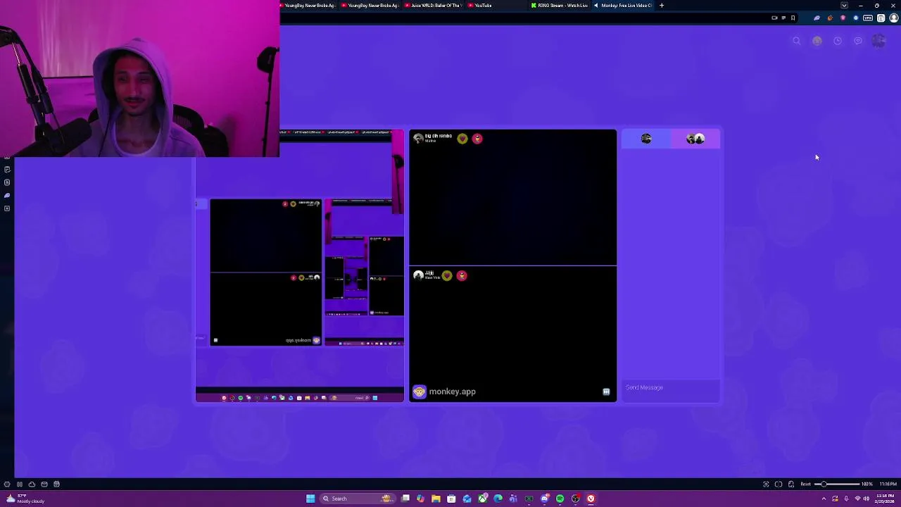The height and width of the screenshot is (507, 901).
Task: Switch to first YoungBoy Never Broke Again tab
Action: 308,6
